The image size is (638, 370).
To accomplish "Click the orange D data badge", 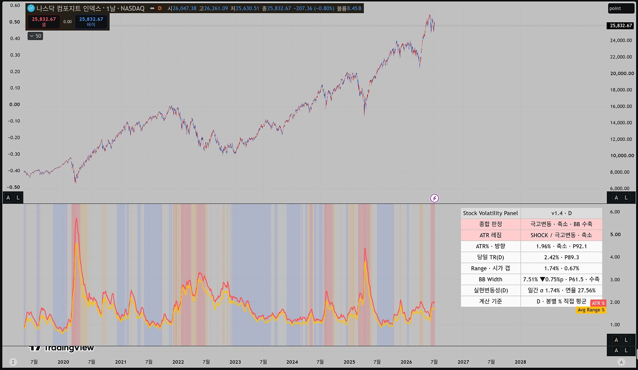I will click(x=160, y=8).
